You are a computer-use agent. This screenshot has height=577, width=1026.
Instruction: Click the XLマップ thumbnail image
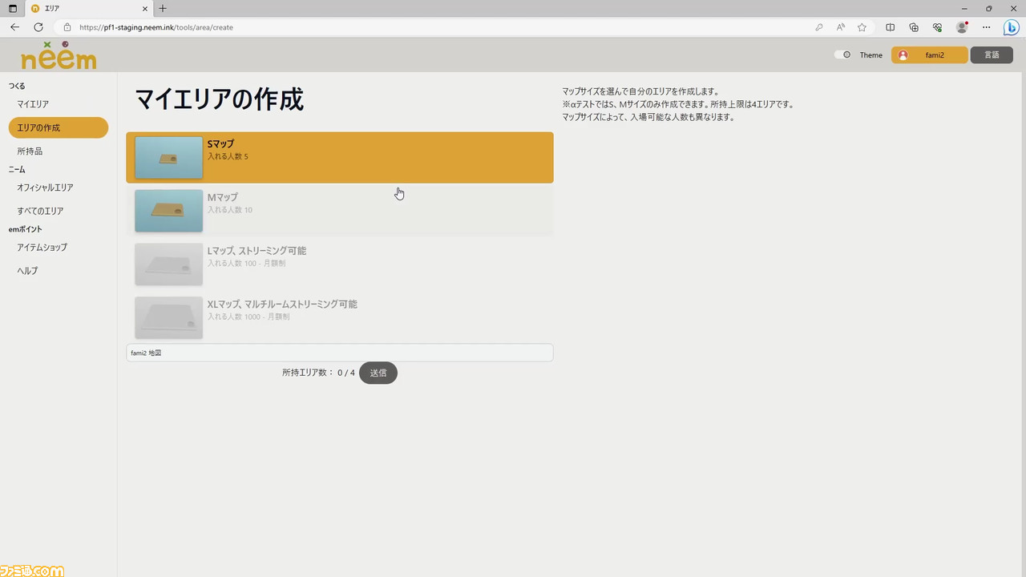click(168, 317)
